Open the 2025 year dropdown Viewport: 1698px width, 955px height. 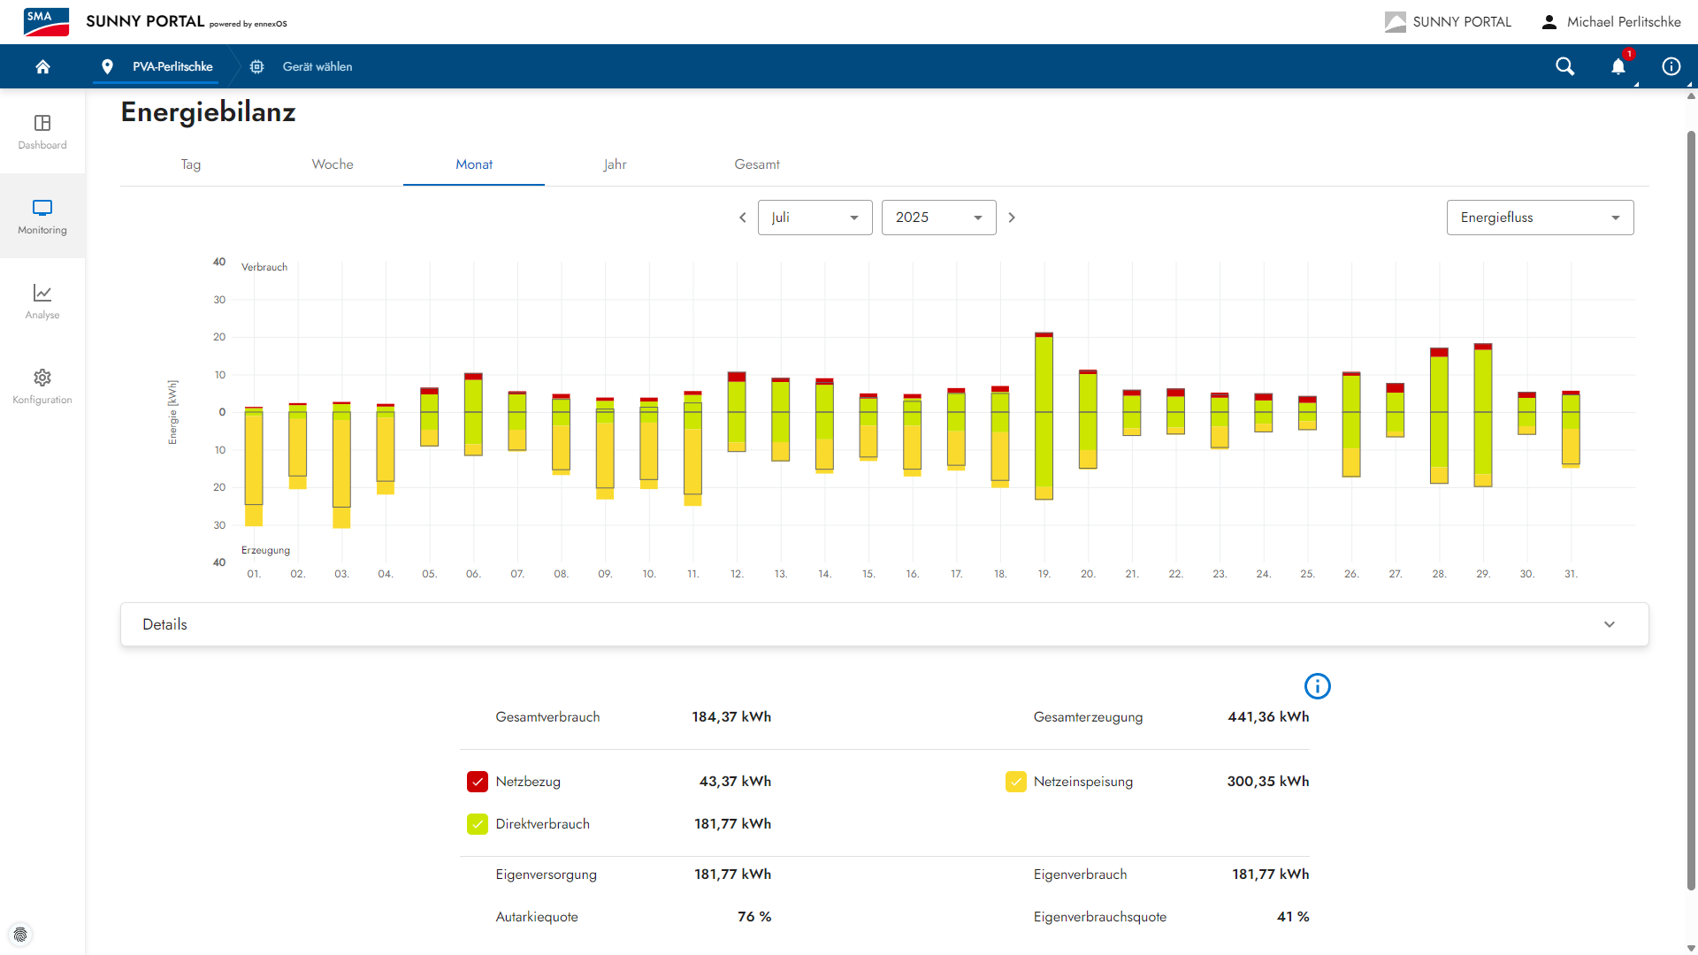[938, 218]
